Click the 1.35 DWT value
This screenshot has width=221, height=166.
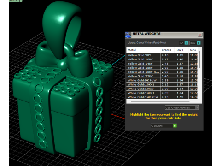(180, 55)
